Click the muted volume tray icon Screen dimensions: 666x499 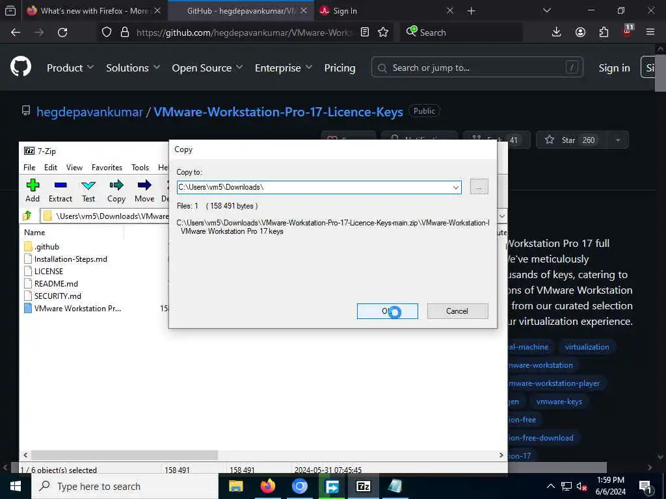(x=582, y=487)
